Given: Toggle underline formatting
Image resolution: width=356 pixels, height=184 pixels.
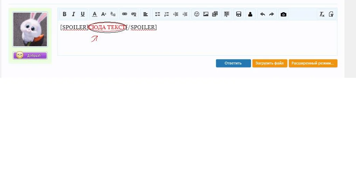Looking at the screenshot, I should tap(83, 14).
